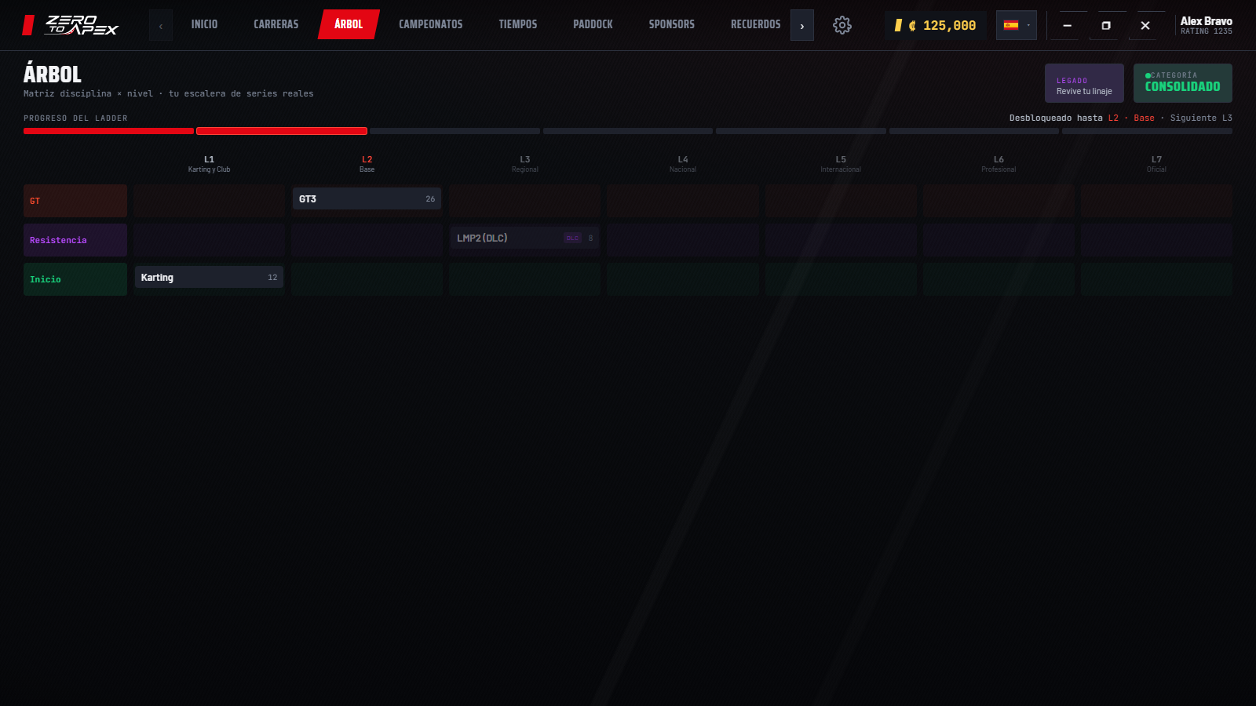1256x706 pixels.
Task: Click the L2 Base column header
Action: [x=367, y=164]
